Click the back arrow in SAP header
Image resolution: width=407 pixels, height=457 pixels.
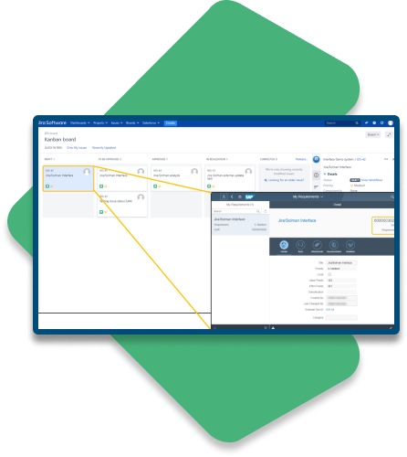[232, 197]
